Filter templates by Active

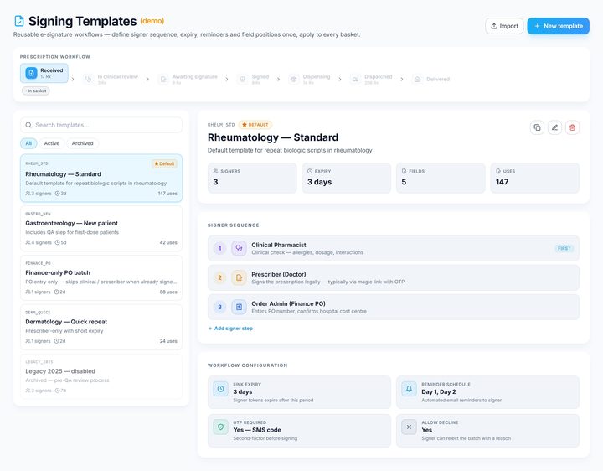tap(52, 143)
